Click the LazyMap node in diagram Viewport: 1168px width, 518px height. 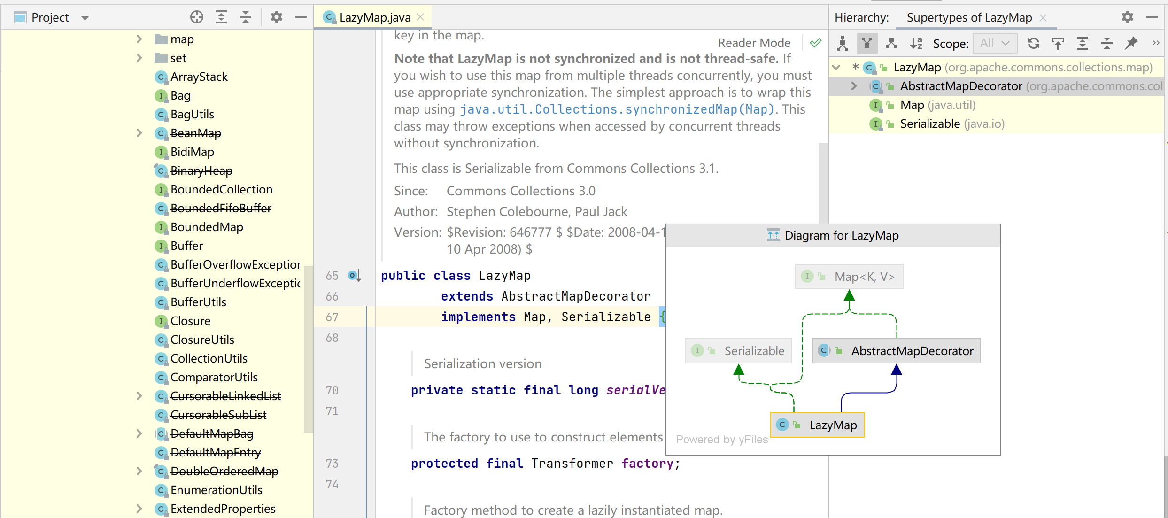[818, 425]
